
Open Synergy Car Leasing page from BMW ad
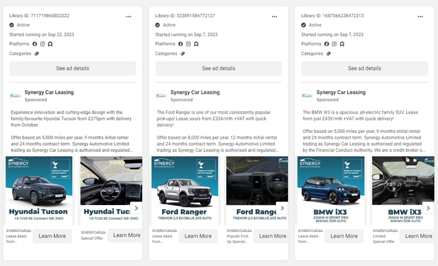[341, 92]
